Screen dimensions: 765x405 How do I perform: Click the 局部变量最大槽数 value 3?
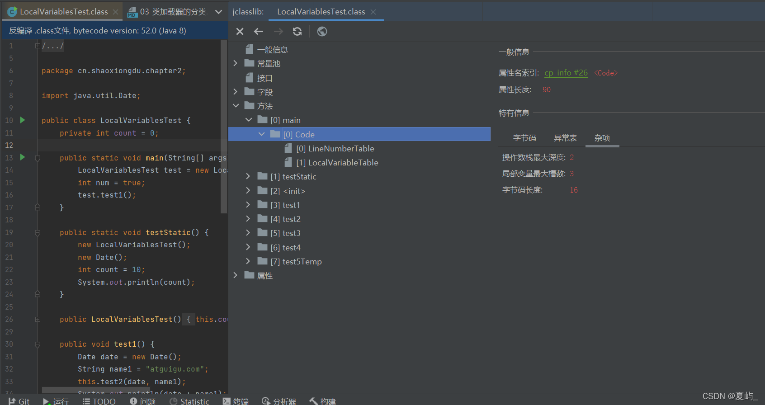tap(572, 174)
